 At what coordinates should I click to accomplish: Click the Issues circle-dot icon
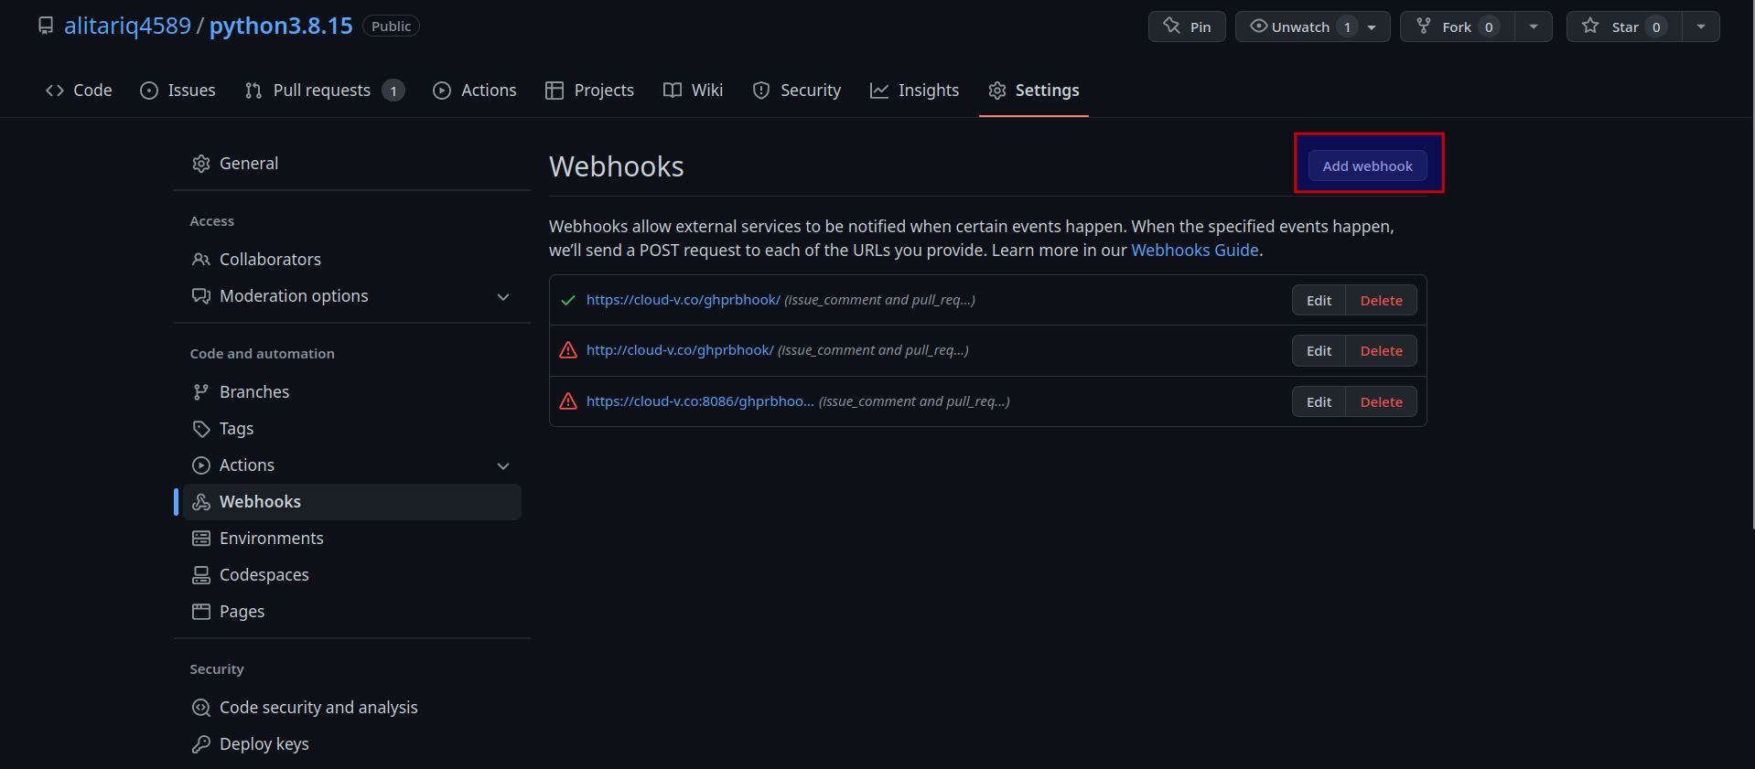point(149,91)
